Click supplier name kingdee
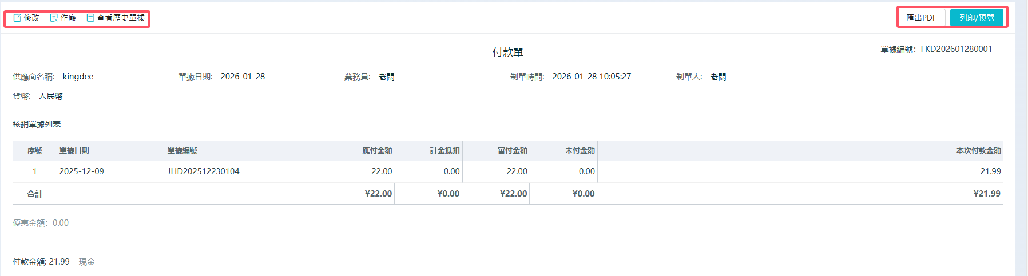 click(78, 77)
